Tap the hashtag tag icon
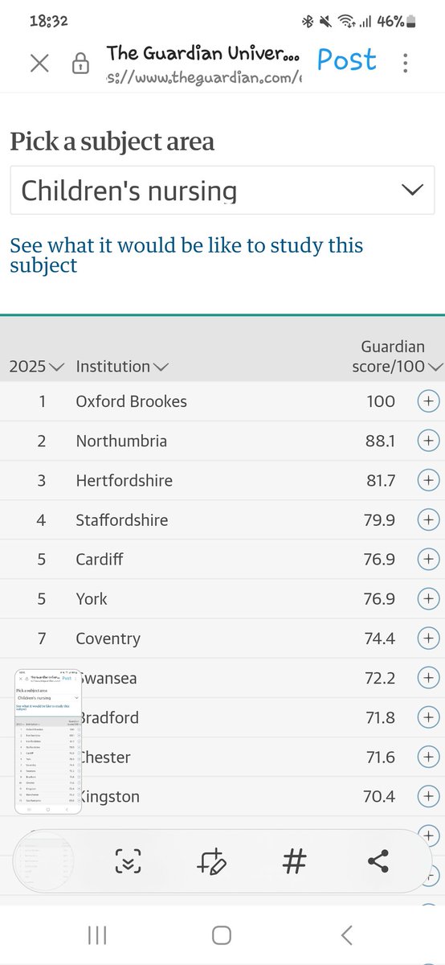 [x=295, y=862]
